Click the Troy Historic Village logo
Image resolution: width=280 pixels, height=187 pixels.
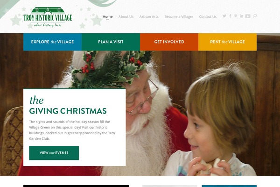pos(48,17)
